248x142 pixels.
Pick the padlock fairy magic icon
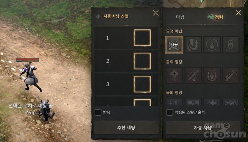tap(231, 45)
